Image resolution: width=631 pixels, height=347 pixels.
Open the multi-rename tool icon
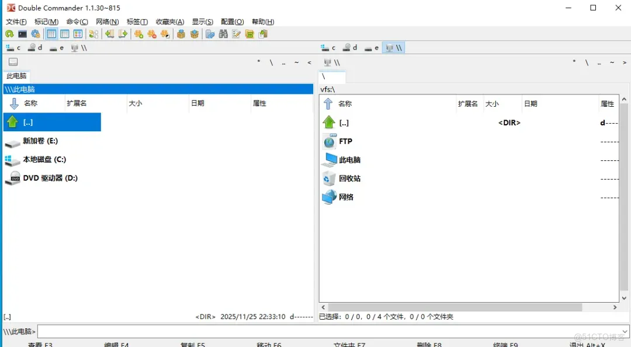236,34
